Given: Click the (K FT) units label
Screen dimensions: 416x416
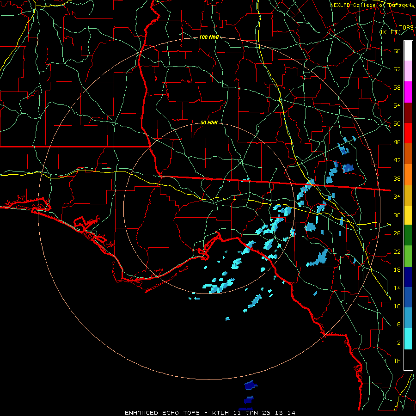Looking at the screenshot, I should click(x=391, y=32).
